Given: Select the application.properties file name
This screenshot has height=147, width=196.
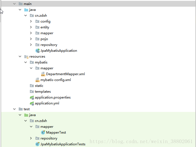Looking at the screenshot, I should [53, 97].
